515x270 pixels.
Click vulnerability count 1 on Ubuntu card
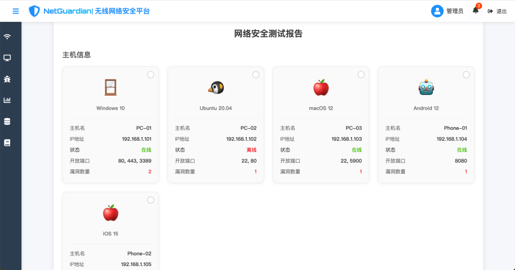tap(255, 172)
